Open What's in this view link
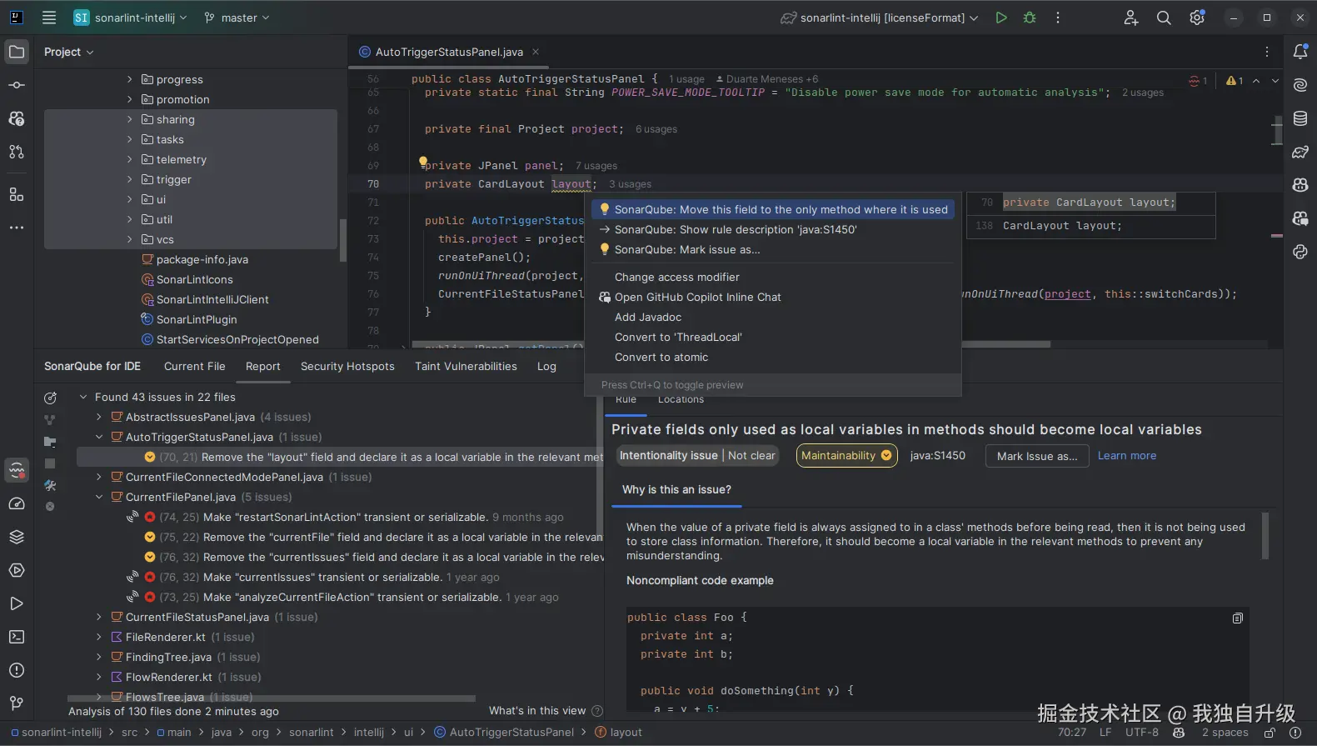 [x=537, y=711]
